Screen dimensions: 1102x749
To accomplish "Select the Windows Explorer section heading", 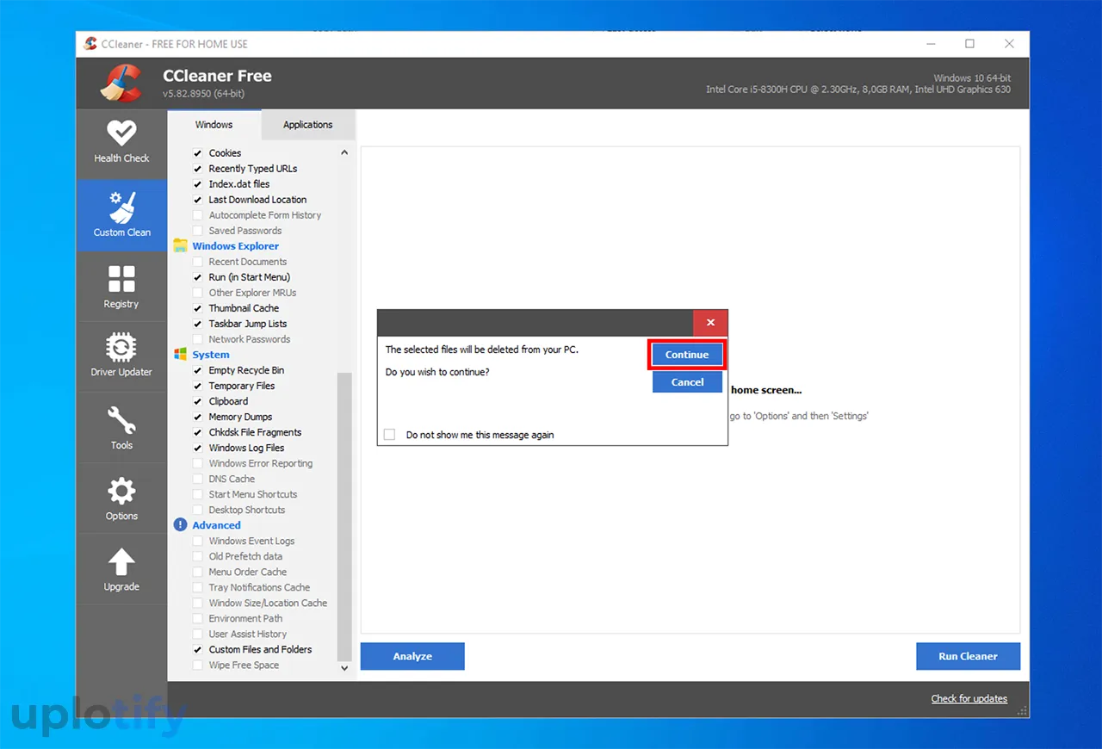I will pos(236,246).
